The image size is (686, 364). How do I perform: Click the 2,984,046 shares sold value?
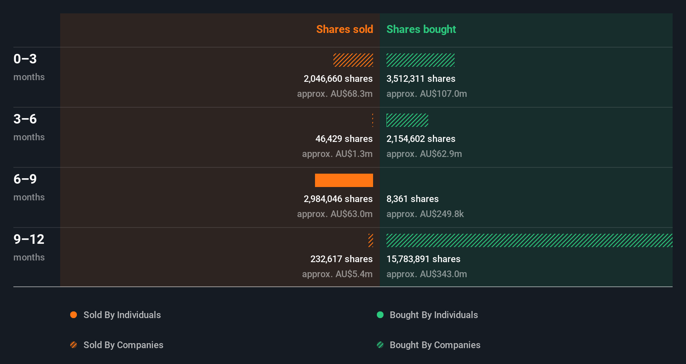click(x=338, y=199)
